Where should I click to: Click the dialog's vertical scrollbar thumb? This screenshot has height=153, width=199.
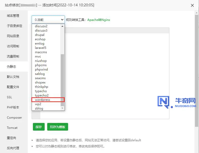tap(196, 70)
